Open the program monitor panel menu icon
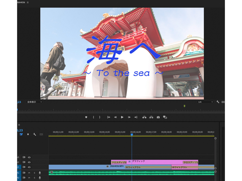Image resolution: width=242 pixels, height=181 pixels. [28, 2]
